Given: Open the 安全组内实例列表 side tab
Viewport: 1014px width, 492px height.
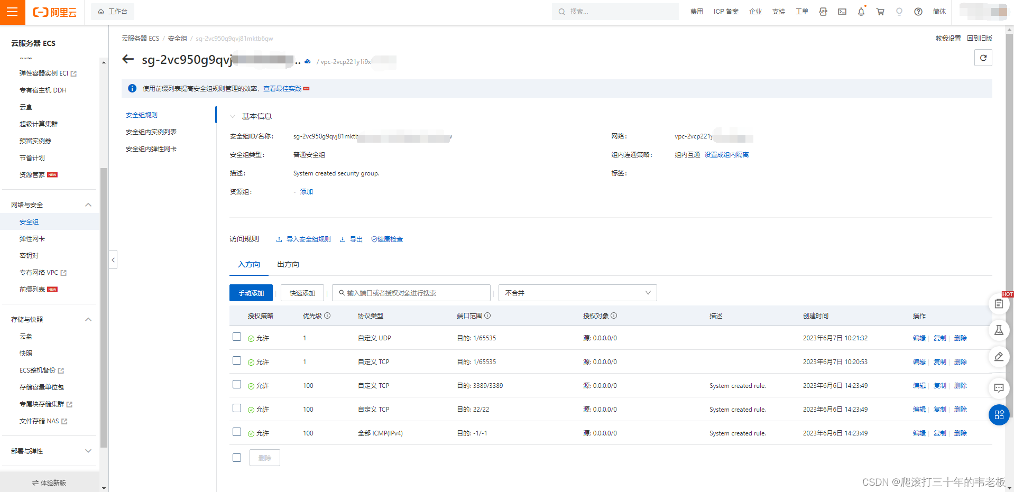Looking at the screenshot, I should (x=151, y=132).
